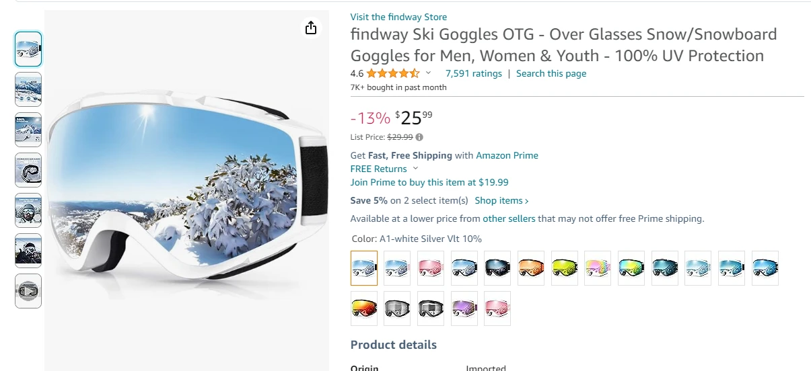Screen dimensions: 811x371
Task: Open the fourth thumbnail with goggle diagram
Action: (x=28, y=170)
